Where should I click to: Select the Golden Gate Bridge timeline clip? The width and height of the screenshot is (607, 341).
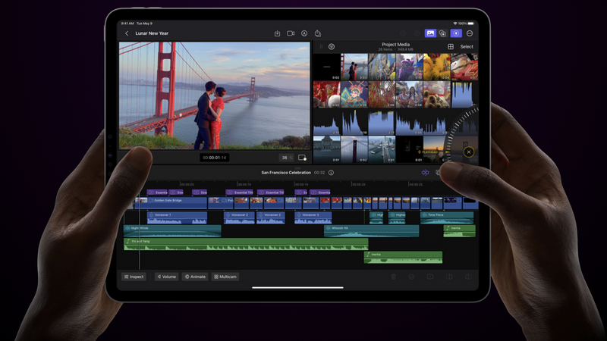click(171, 202)
